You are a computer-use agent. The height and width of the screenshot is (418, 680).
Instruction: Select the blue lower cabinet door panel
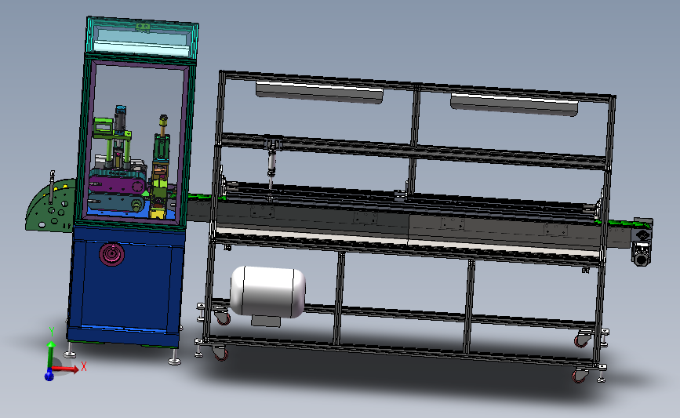click(125, 288)
